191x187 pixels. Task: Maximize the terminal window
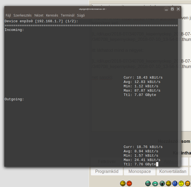[172, 9]
